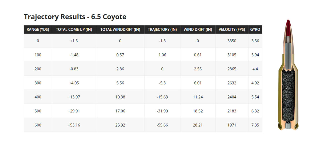Click the Velocity (FPS) column header
The image size is (333, 153).
coord(232,29)
